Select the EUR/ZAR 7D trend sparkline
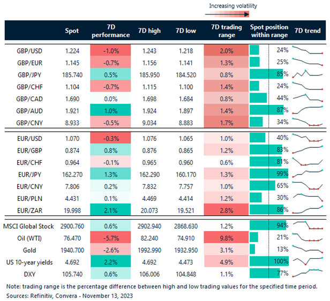 [308, 207]
